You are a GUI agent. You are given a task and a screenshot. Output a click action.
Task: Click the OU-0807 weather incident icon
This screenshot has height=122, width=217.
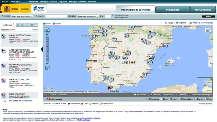point(4,66)
